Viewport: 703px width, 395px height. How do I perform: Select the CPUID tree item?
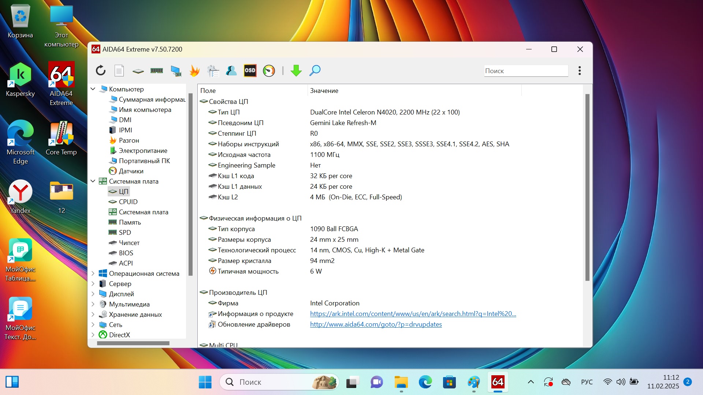tap(123, 202)
